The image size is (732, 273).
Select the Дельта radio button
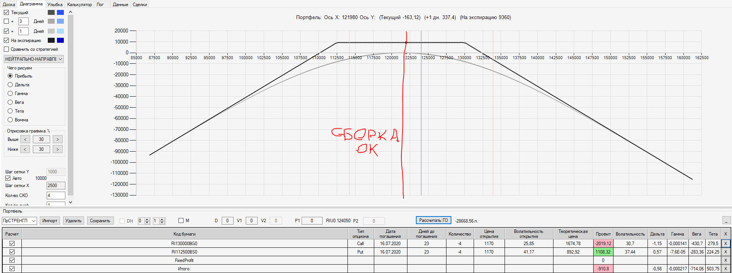(x=10, y=85)
